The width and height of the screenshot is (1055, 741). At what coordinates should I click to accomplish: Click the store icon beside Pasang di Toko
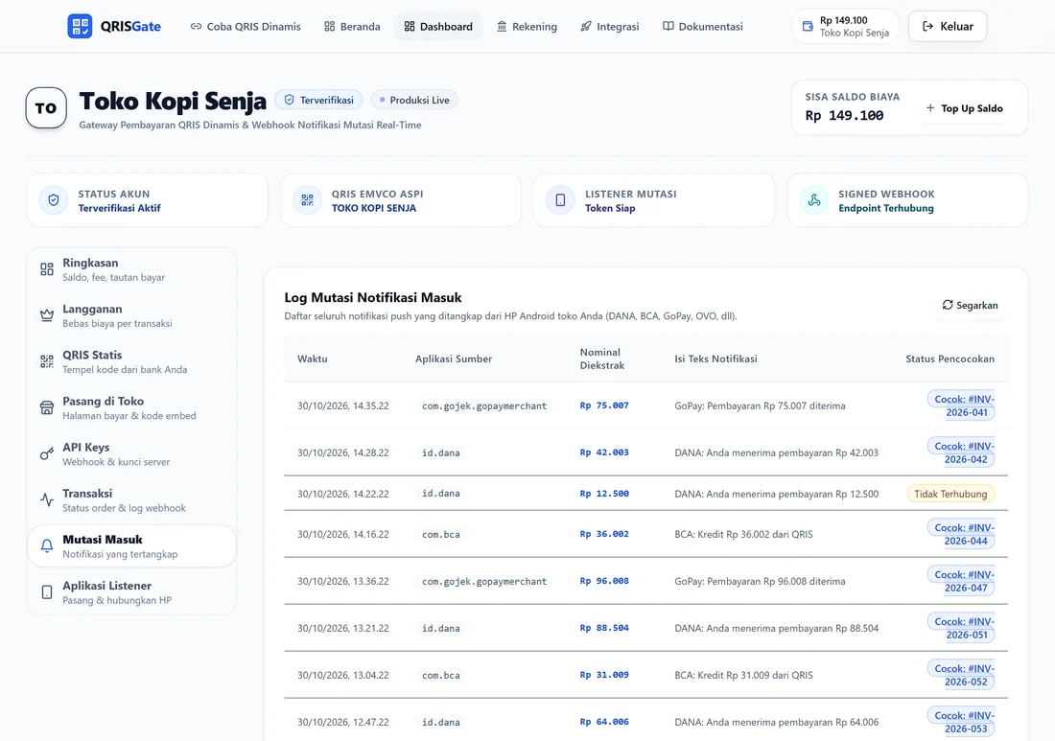coord(46,408)
